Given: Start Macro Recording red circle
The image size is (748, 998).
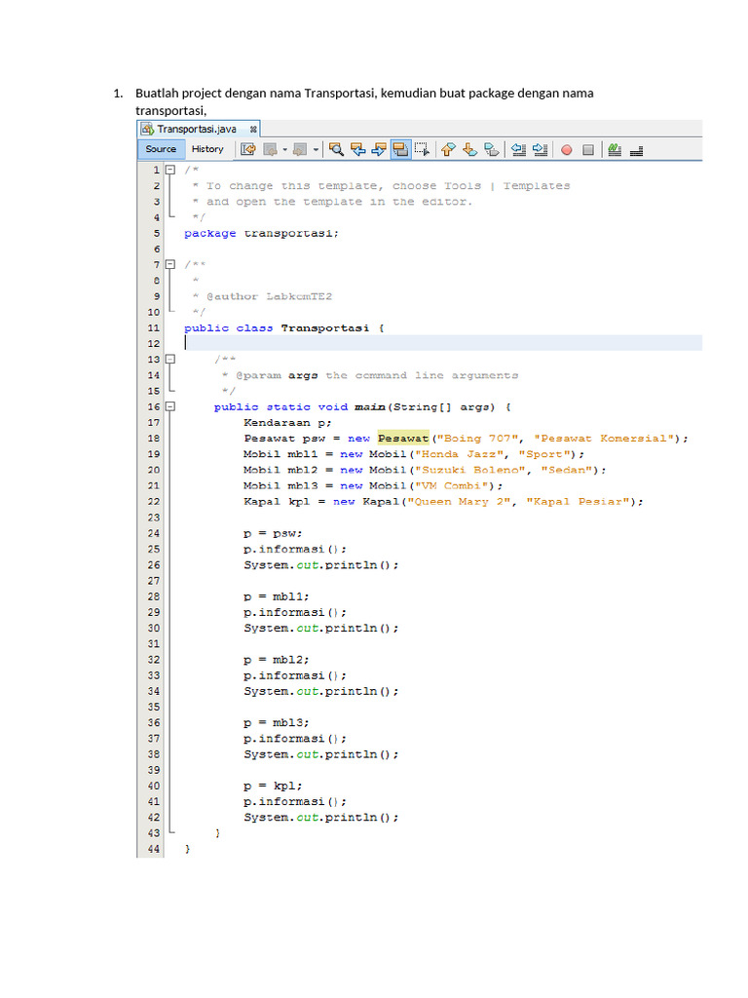Looking at the screenshot, I should pyautogui.click(x=566, y=150).
